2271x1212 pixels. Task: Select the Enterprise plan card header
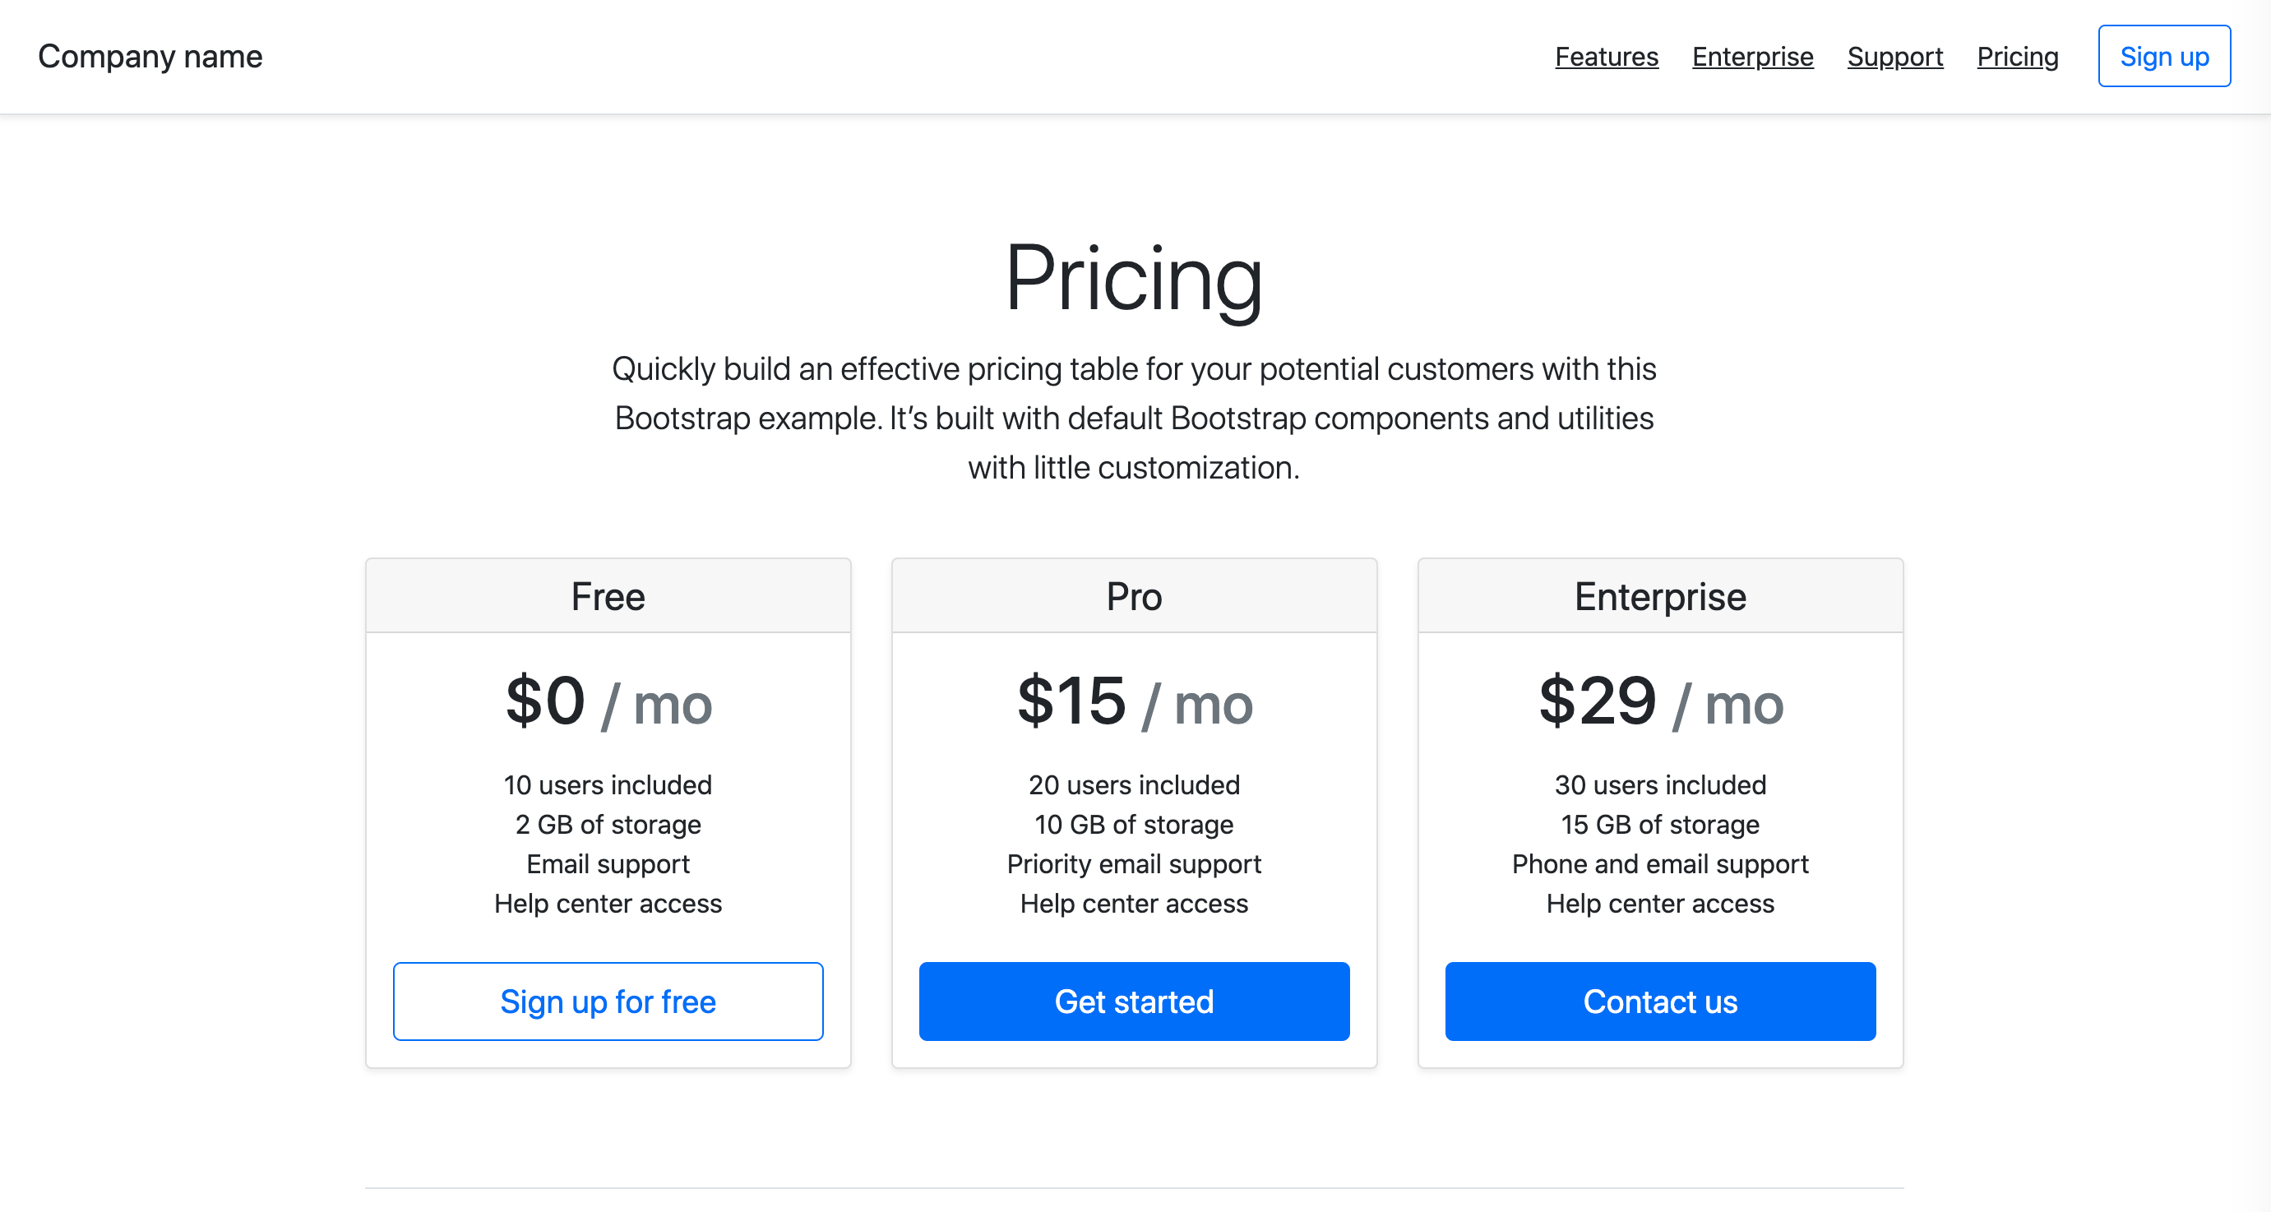click(x=1660, y=596)
